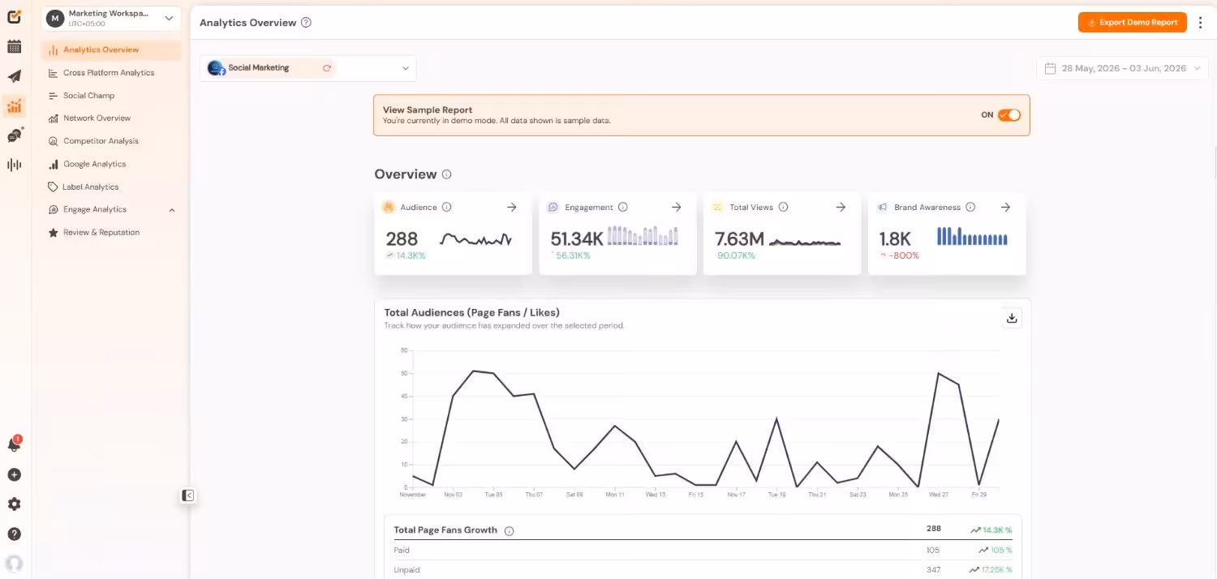Image resolution: width=1217 pixels, height=579 pixels.
Task: Collapse the Engage Analytics chevron
Action: click(x=172, y=210)
